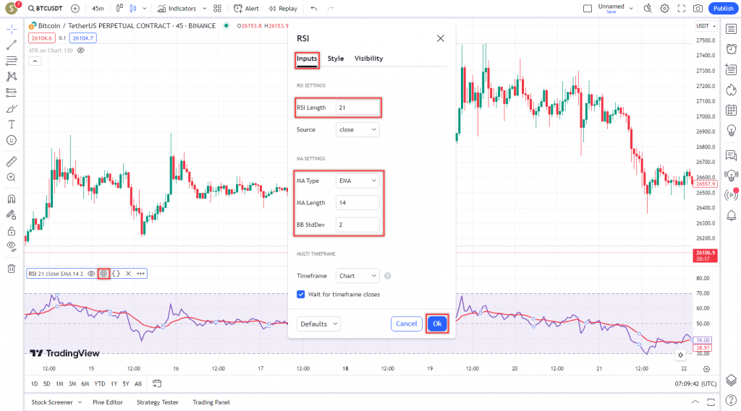Open the BTCUSDT symbol search
Image resolution: width=741 pixels, height=411 pixels.
pos(46,9)
